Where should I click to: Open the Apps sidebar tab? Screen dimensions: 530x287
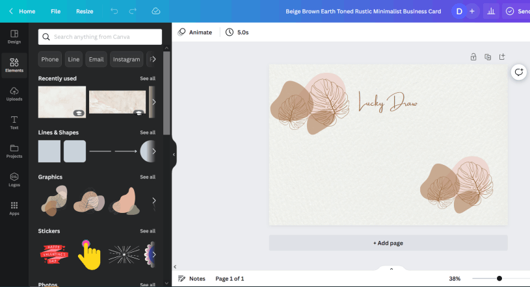click(14, 208)
